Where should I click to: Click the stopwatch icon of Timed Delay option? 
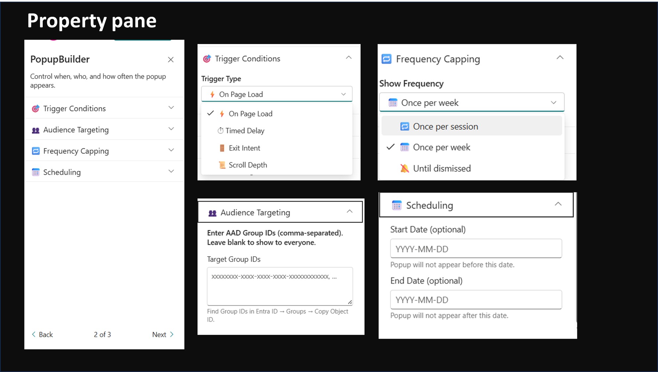220,131
